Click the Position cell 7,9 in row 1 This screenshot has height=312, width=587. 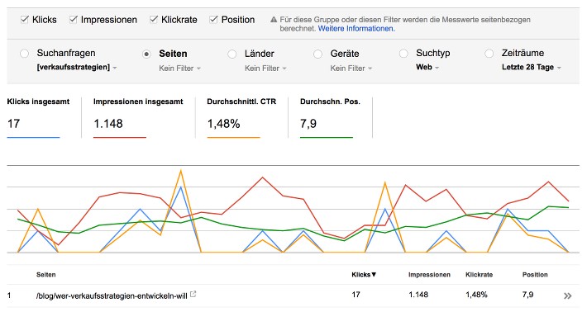coord(527,295)
